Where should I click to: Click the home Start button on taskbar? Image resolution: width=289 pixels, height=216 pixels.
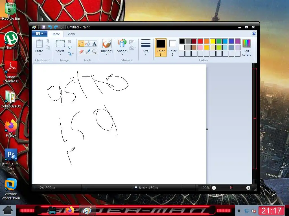(x=7, y=210)
